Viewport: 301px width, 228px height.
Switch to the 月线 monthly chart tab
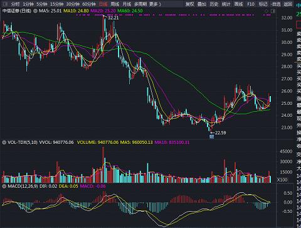[127, 4]
